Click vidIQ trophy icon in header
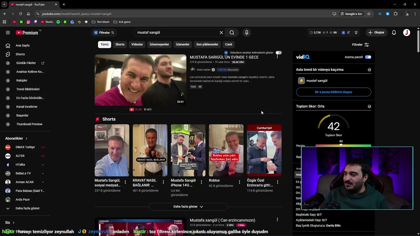The height and width of the screenshot is (236, 420). tap(356, 32)
